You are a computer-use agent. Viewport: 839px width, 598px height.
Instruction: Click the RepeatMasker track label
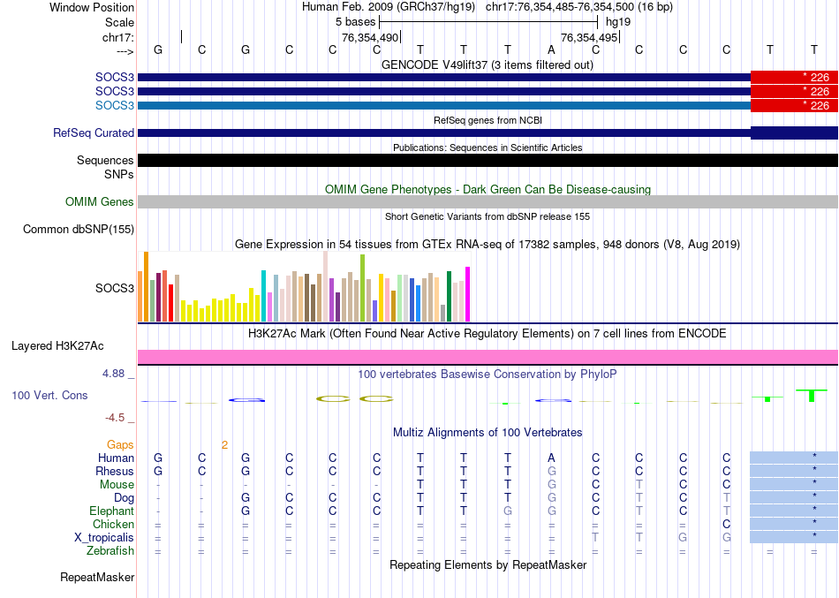click(x=97, y=577)
